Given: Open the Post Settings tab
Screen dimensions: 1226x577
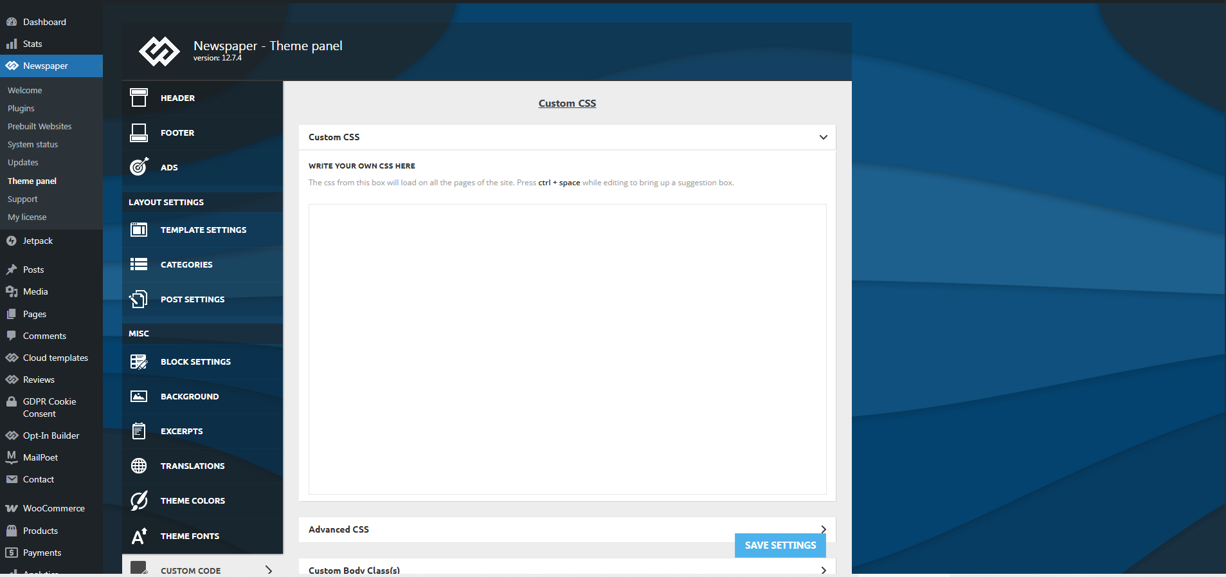Looking at the screenshot, I should coord(203,299).
